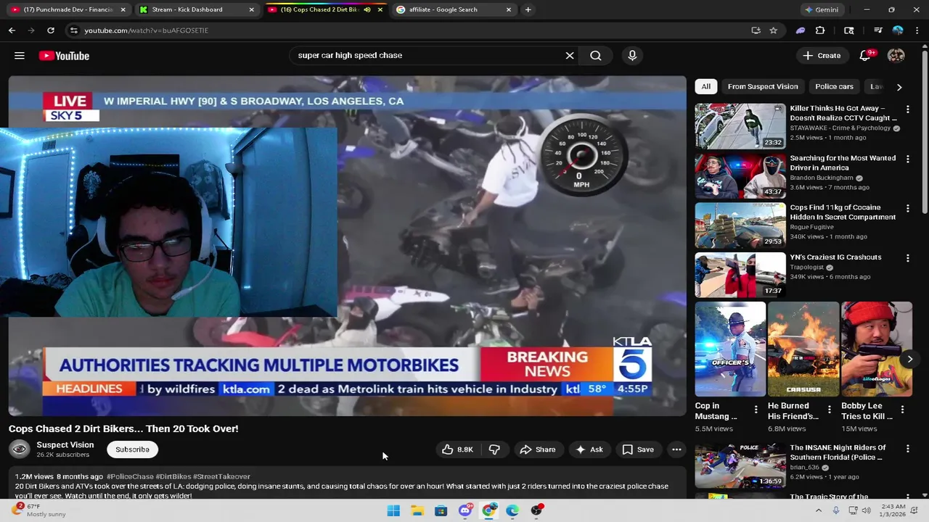
Task: Click the Ask button
Action: (x=589, y=449)
